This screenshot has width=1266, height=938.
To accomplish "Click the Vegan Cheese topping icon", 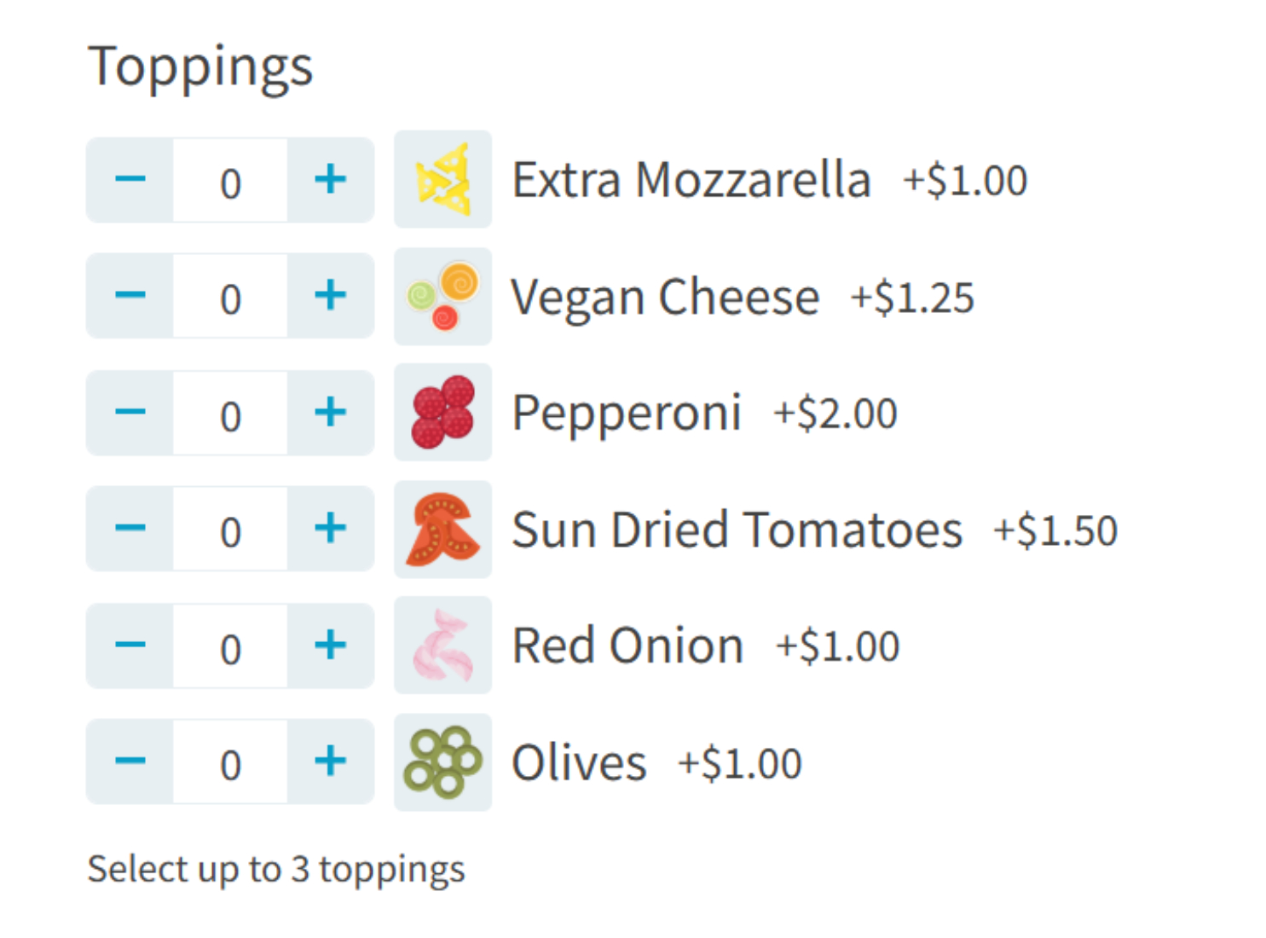I will 442,296.
